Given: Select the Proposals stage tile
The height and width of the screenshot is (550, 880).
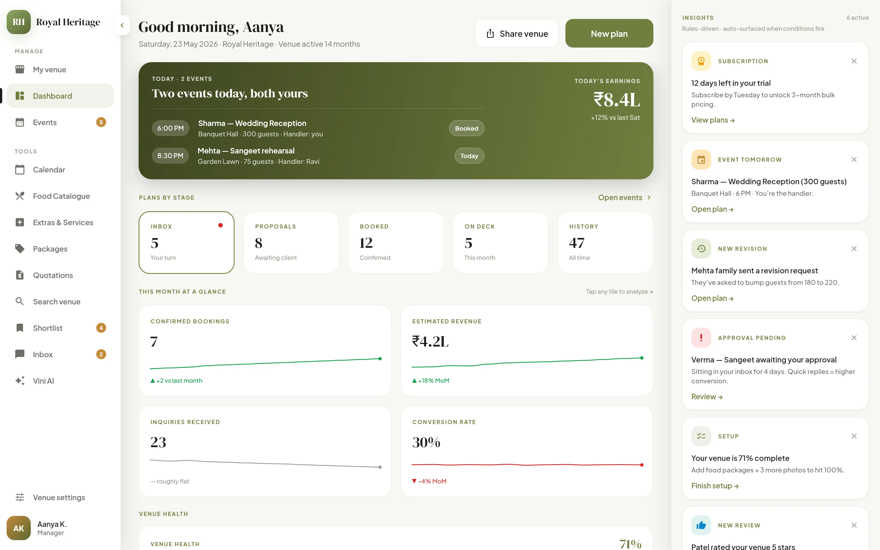Looking at the screenshot, I should 291,243.
